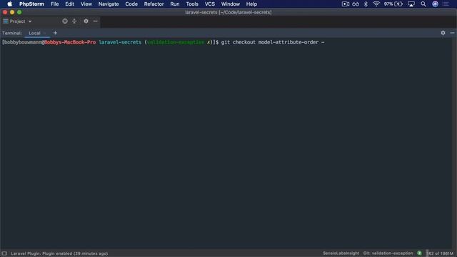This screenshot has height=257, width=457.
Task: Open AirPlay display menu
Action: (411, 4)
